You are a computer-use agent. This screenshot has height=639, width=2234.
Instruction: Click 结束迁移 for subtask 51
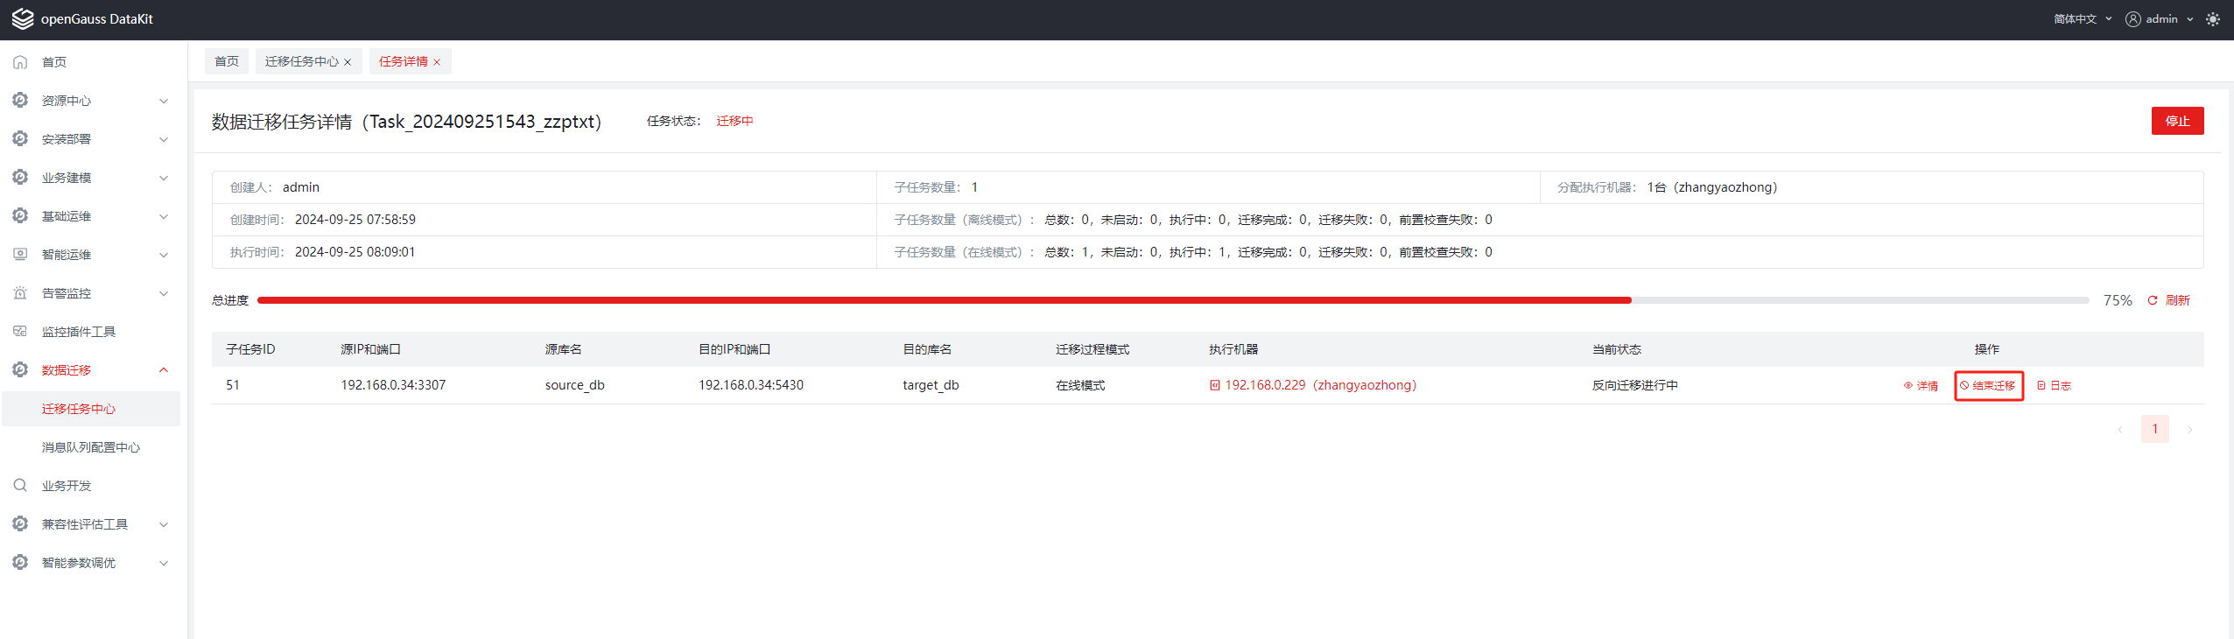tap(1988, 385)
